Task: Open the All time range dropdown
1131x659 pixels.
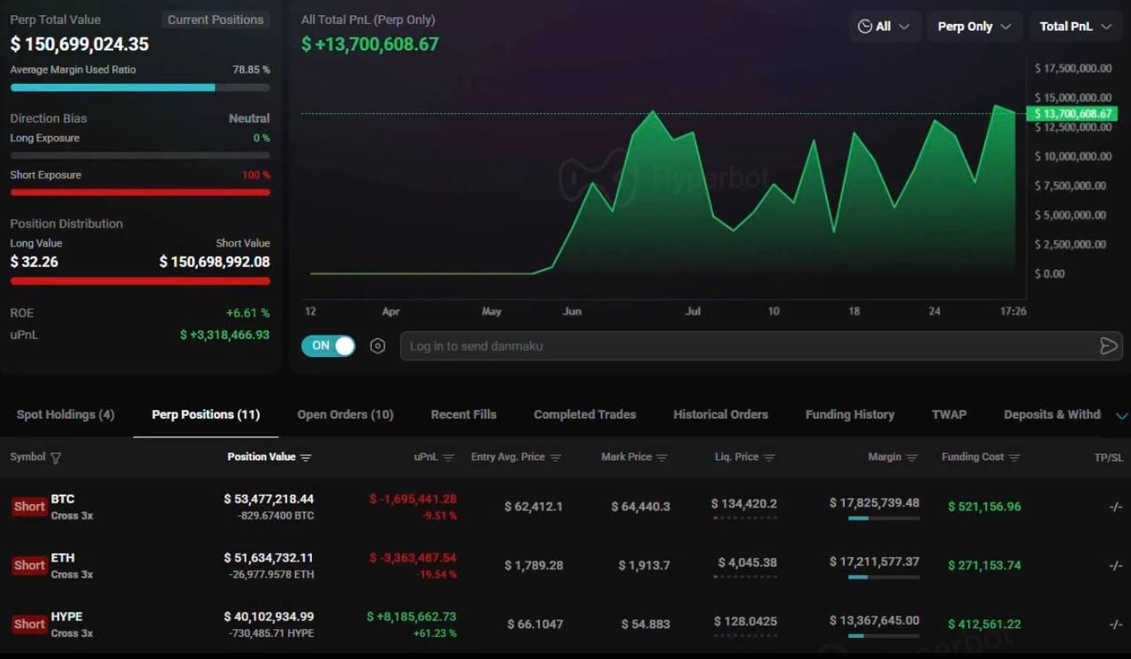Action: (884, 27)
